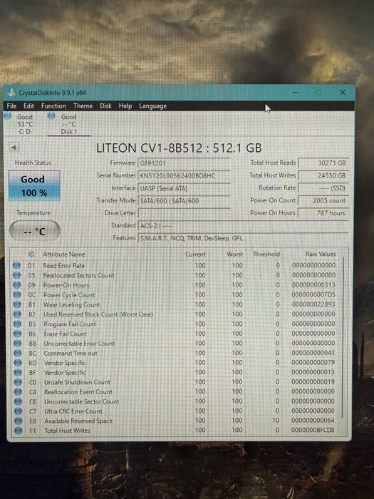The width and height of the screenshot is (374, 499).
Task: Click the status icon for Uncorrectable Sector Count
Action: point(19,401)
